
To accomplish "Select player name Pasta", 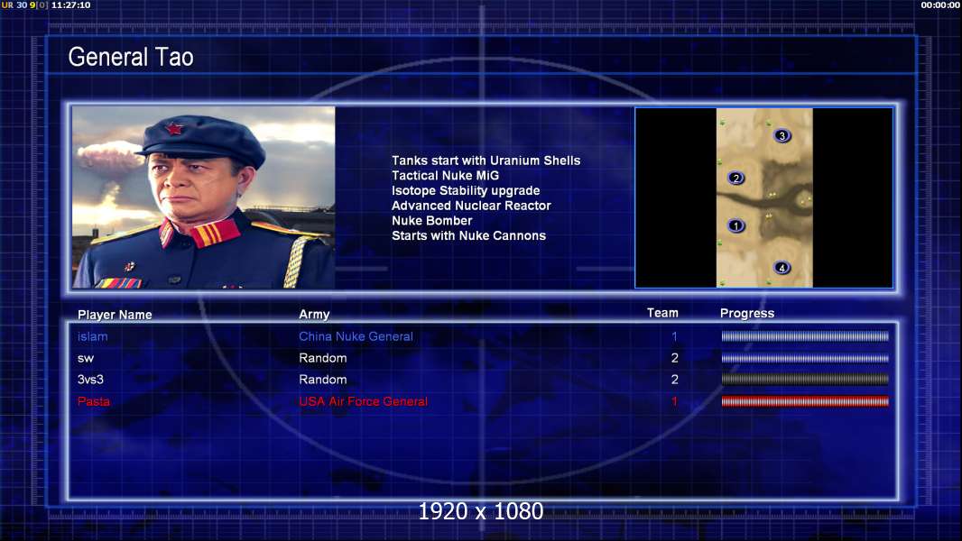I will coord(93,401).
